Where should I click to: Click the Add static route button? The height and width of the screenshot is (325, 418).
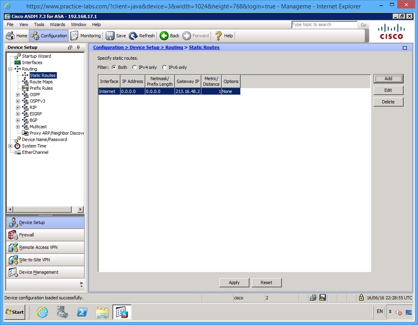point(388,79)
